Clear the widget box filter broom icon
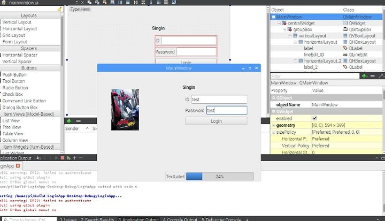The width and height of the screenshot is (385, 221). [x=60, y=9]
